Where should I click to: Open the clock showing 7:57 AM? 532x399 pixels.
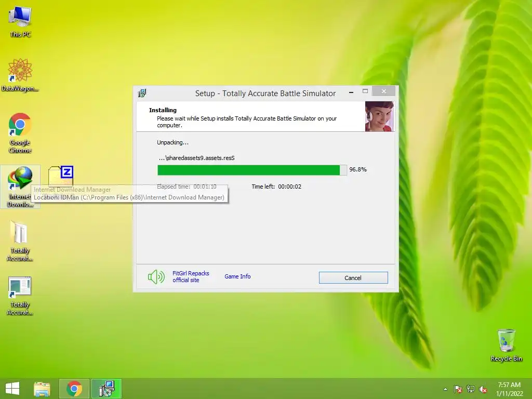[x=509, y=389]
